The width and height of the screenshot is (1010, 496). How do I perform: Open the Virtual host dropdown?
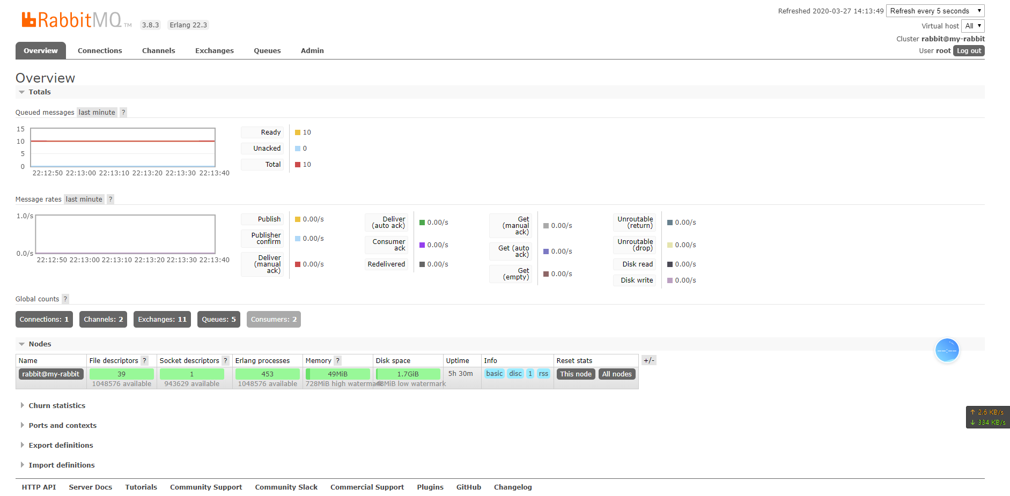point(972,26)
